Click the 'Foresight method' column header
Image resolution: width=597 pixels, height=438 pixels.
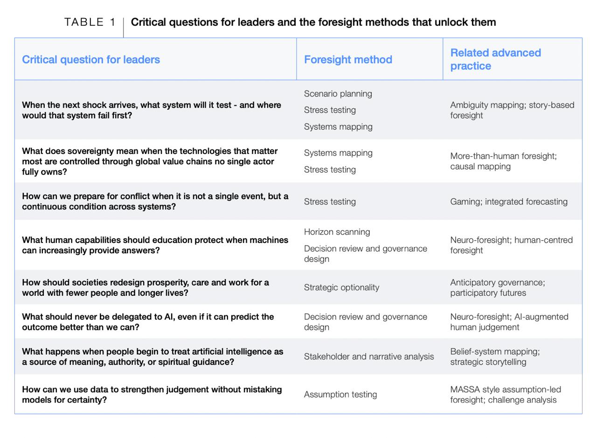[x=348, y=60]
